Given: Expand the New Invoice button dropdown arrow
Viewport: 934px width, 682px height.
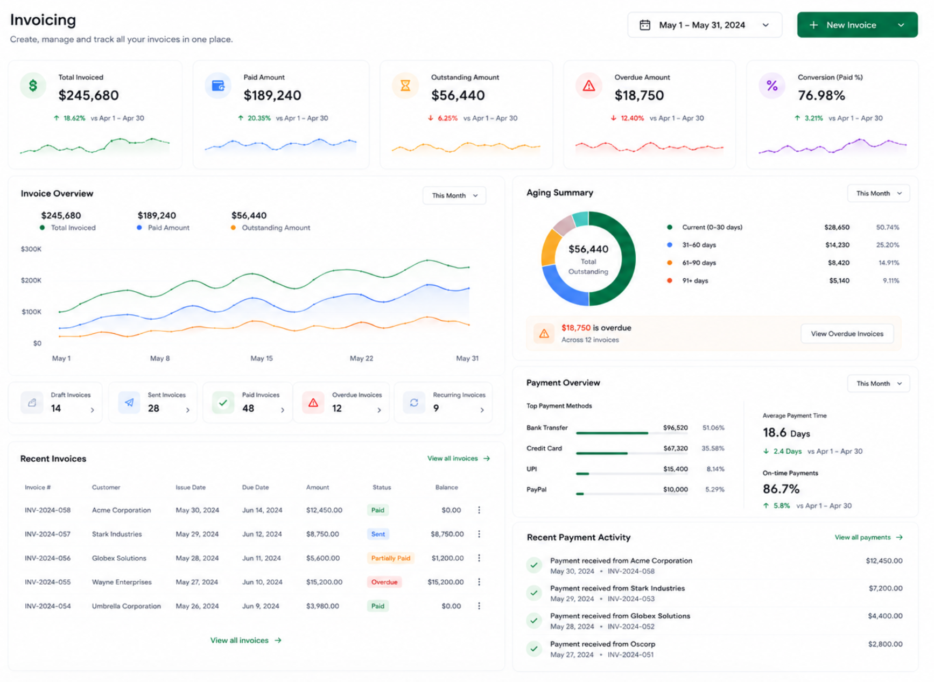Looking at the screenshot, I should [x=901, y=25].
